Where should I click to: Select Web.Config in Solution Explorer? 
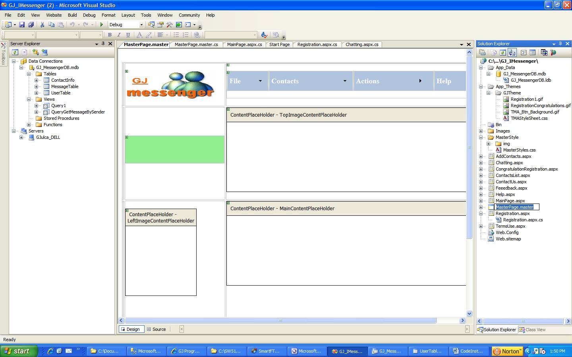(506, 232)
